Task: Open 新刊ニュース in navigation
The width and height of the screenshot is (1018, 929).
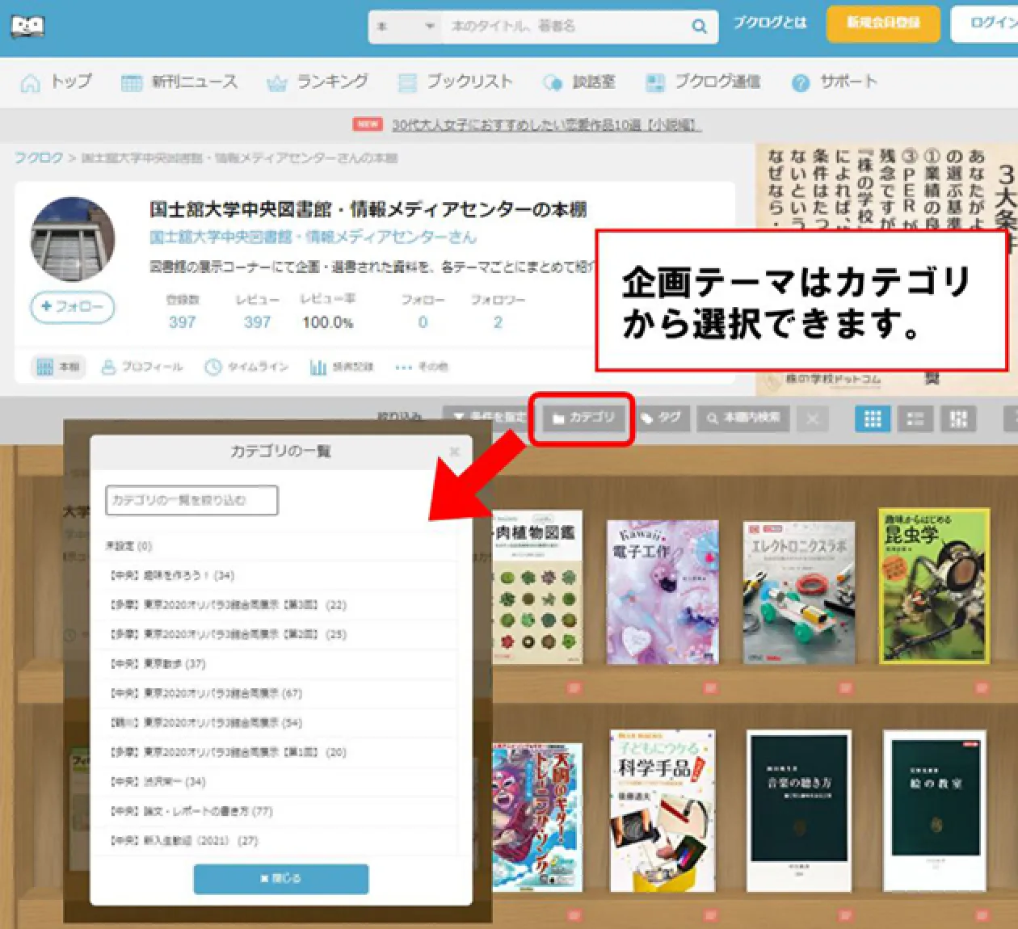Action: point(179,82)
